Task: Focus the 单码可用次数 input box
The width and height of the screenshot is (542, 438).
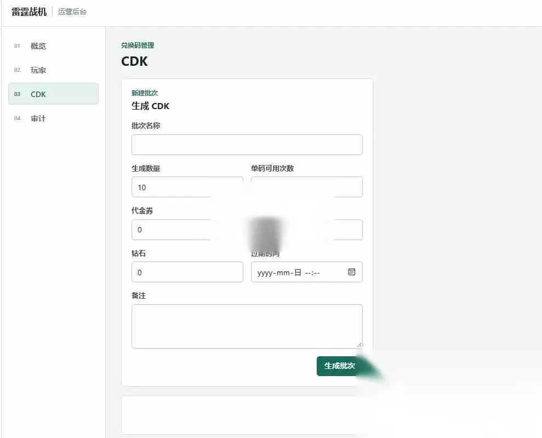Action: pyautogui.click(x=306, y=187)
